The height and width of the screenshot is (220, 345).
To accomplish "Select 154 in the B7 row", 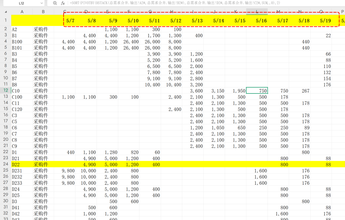I will [x=321, y=78].
